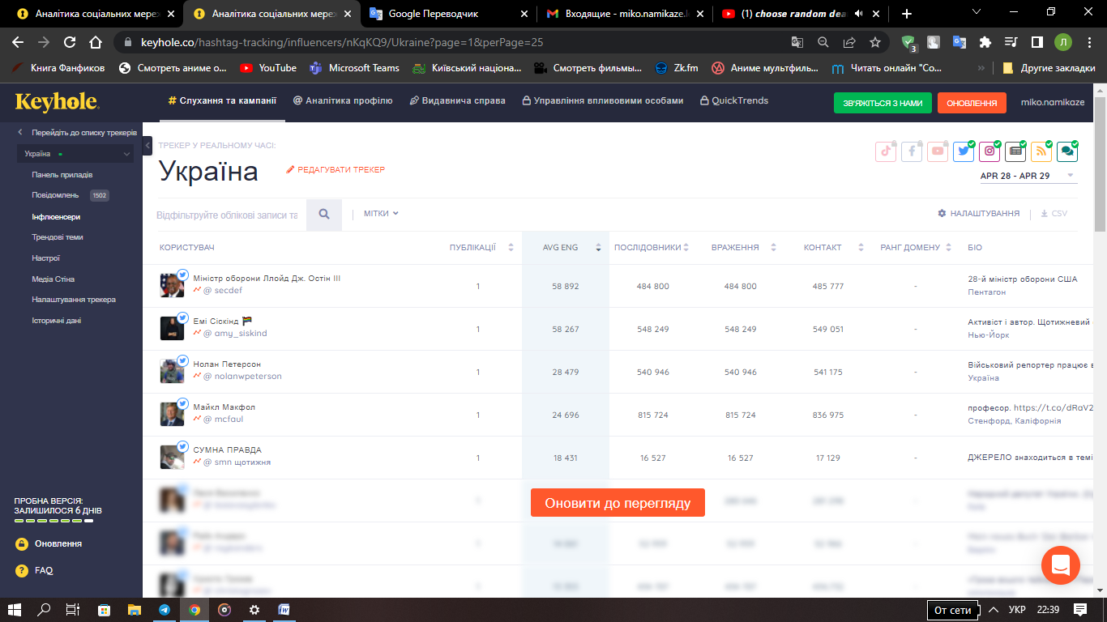
Task: Open the Extensions puzzle menu
Action: coord(985,42)
